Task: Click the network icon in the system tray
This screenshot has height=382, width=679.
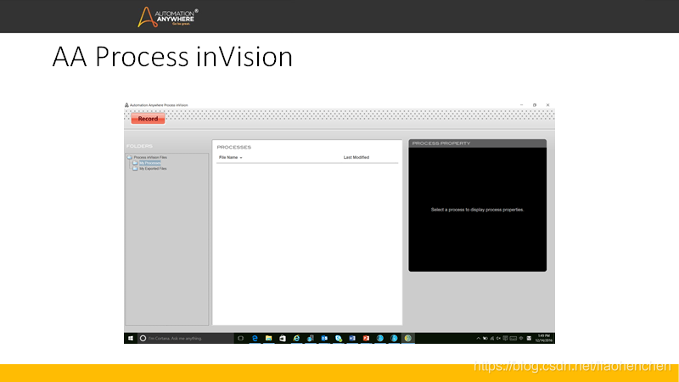Action: click(x=492, y=338)
